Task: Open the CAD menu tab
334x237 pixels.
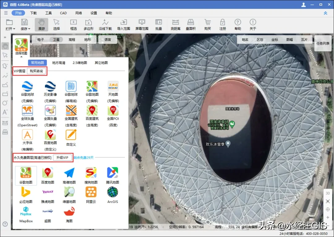Action: point(63,13)
